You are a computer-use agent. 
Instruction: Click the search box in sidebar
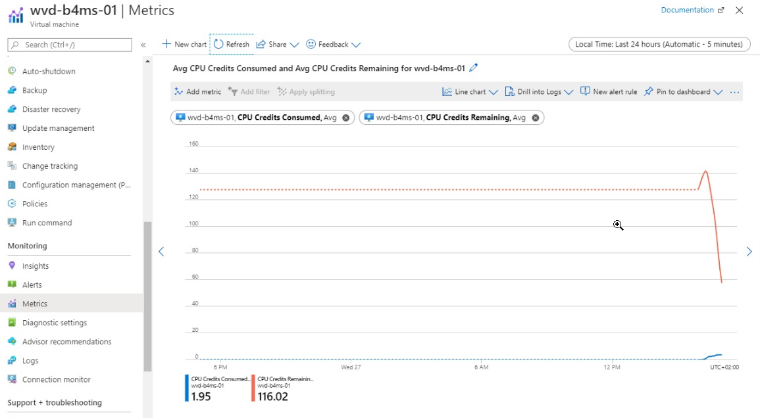[x=70, y=45]
